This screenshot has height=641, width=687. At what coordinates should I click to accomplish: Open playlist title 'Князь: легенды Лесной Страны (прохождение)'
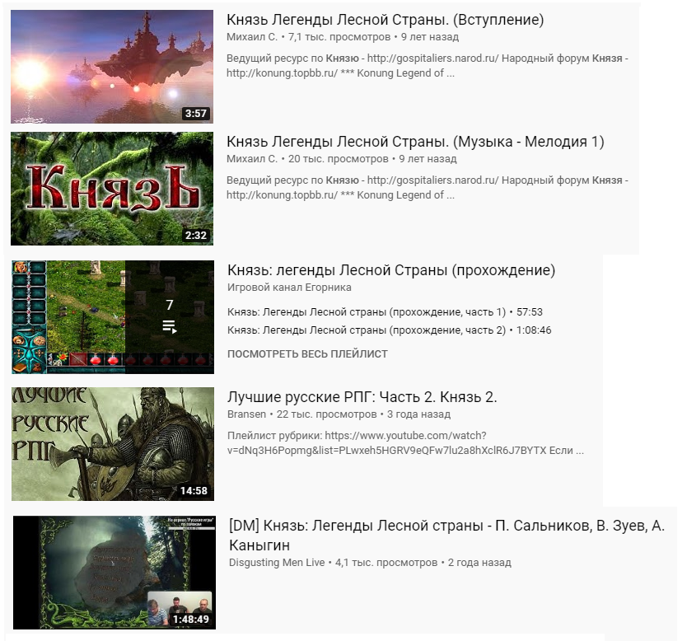[x=391, y=270]
